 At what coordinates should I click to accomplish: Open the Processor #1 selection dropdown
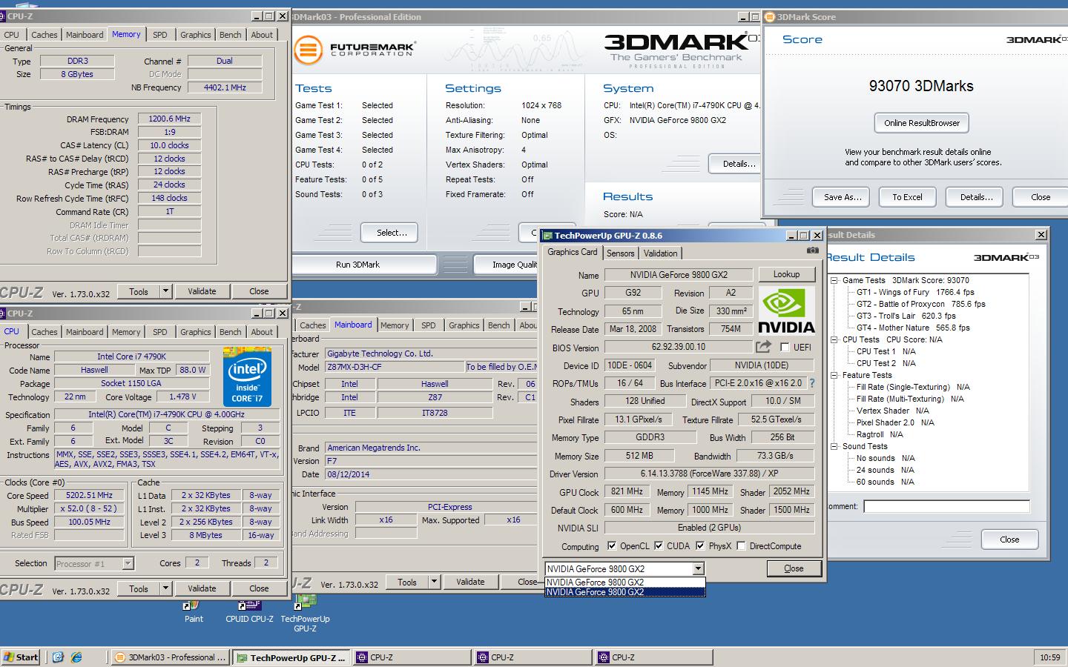(128, 563)
